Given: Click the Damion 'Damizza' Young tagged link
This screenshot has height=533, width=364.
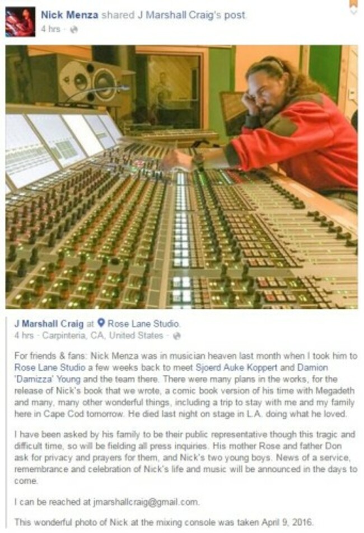Looking at the screenshot, I should [171, 373].
